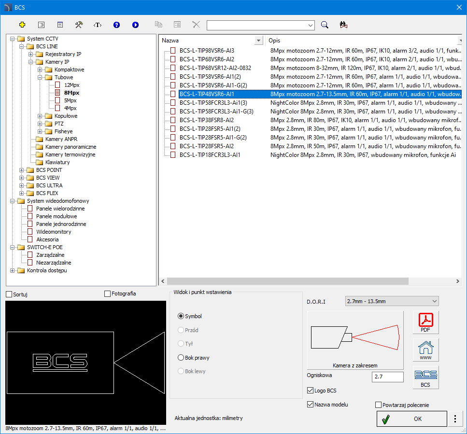Open the tools hammer-and-wrench icon

pos(79,25)
